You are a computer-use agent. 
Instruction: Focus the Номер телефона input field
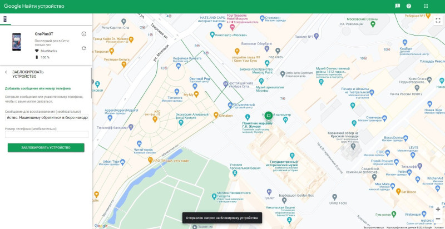(x=47, y=135)
